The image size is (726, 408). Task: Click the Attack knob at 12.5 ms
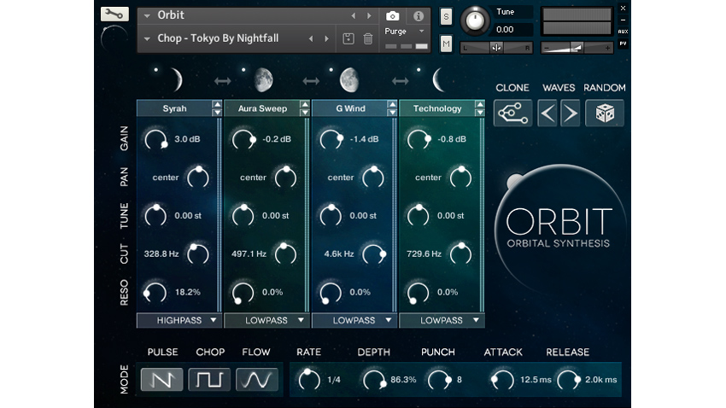[502, 380]
